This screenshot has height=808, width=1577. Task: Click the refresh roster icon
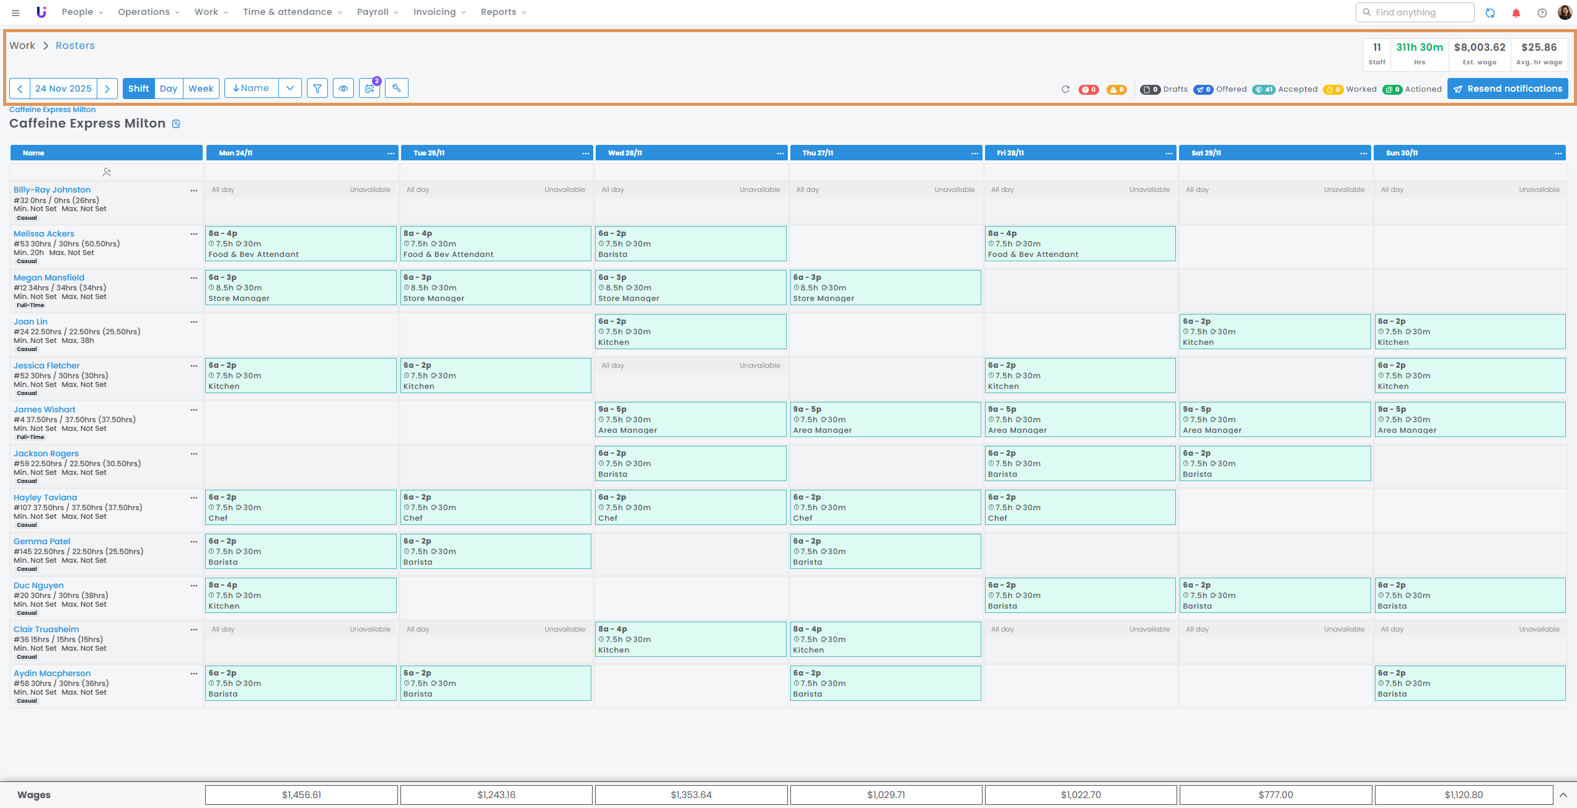[x=1065, y=89]
